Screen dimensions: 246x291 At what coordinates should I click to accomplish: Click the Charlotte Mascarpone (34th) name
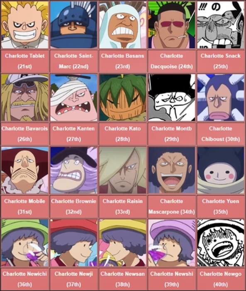pyautogui.click(x=171, y=206)
